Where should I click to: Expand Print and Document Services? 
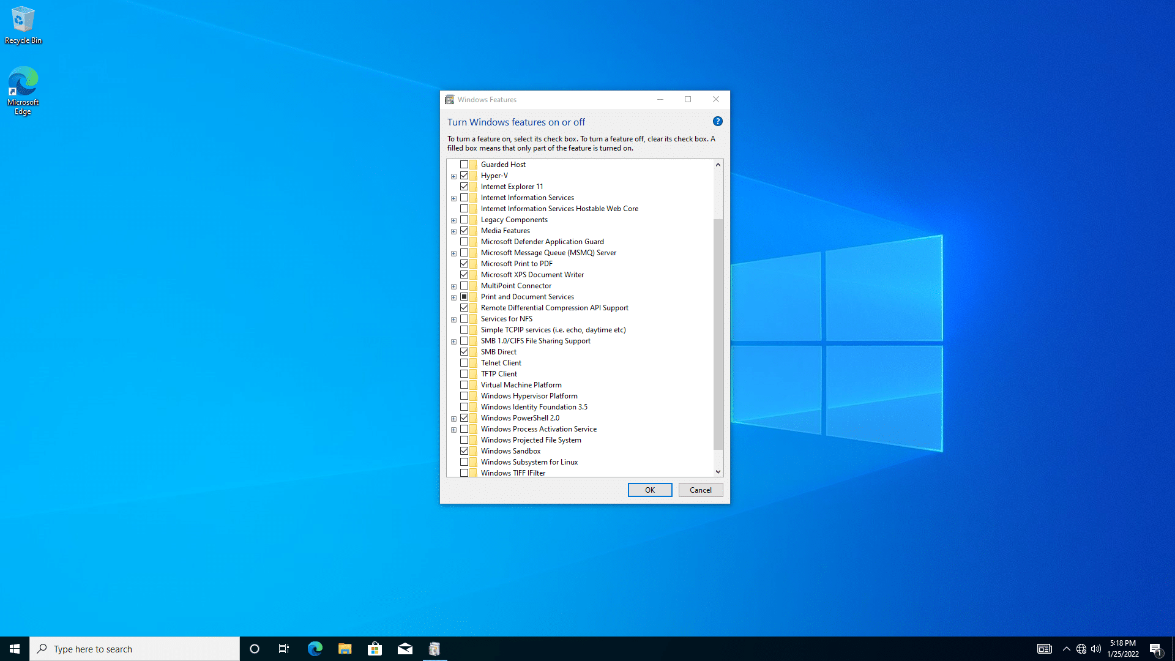[x=454, y=297]
